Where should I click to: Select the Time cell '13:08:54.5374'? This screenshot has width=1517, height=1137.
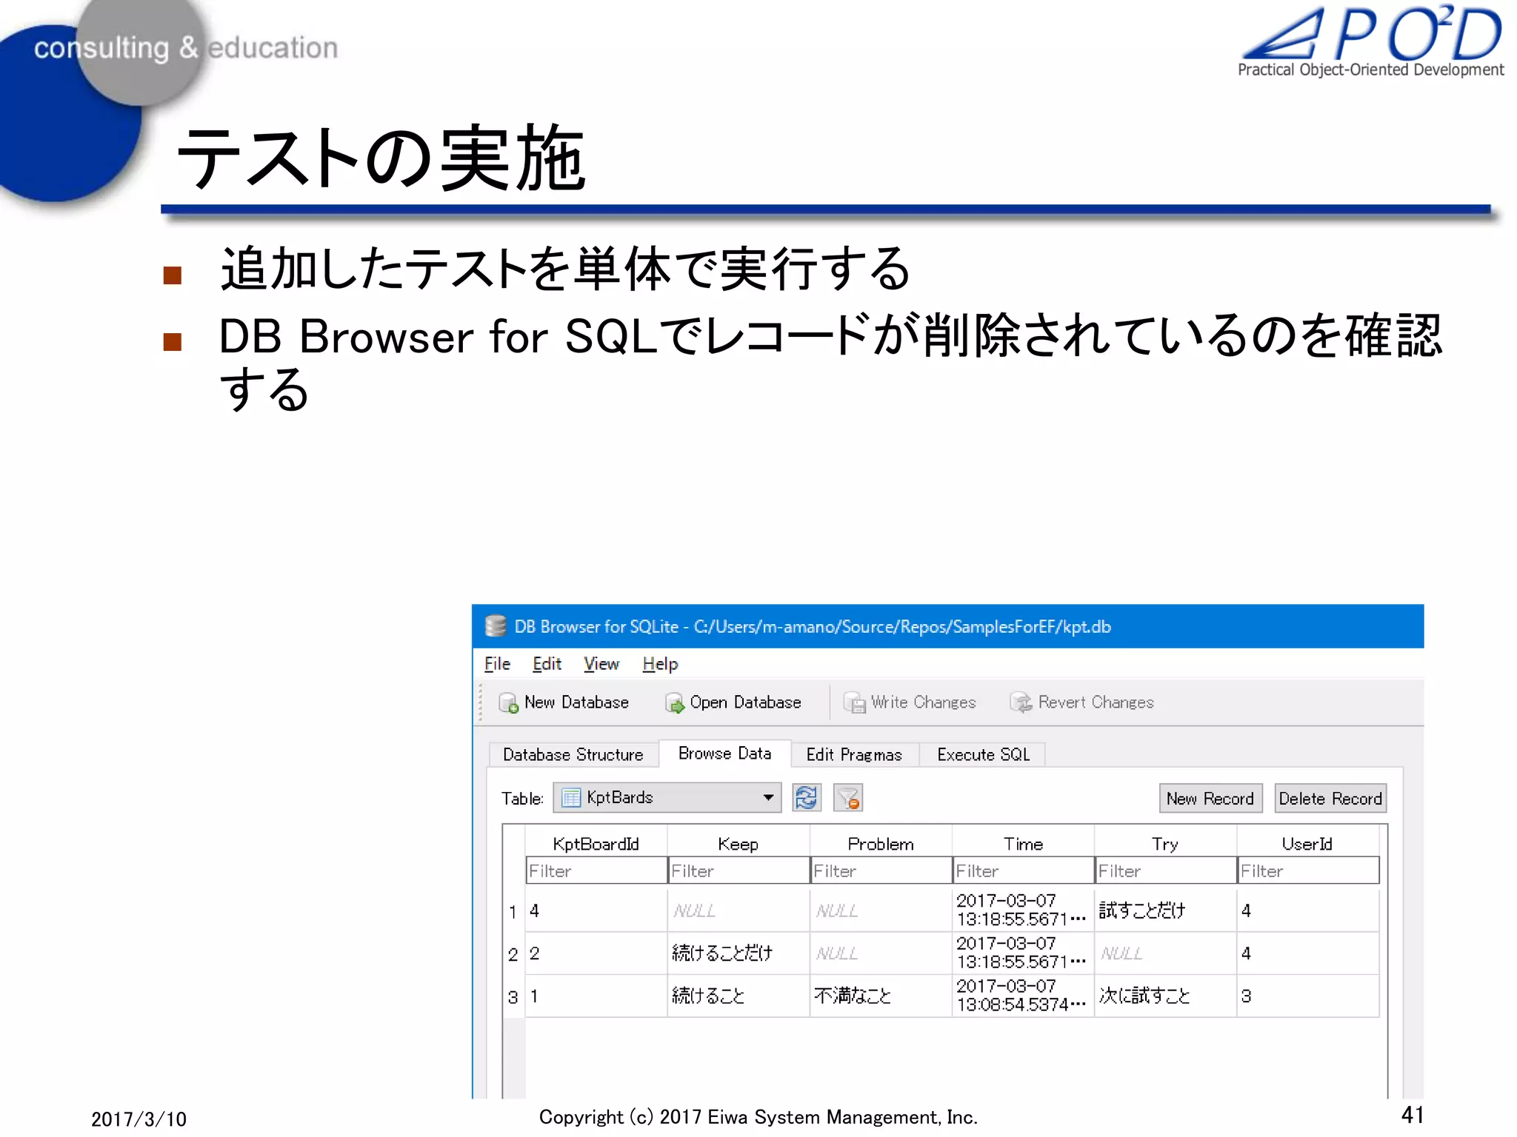[x=1023, y=996]
